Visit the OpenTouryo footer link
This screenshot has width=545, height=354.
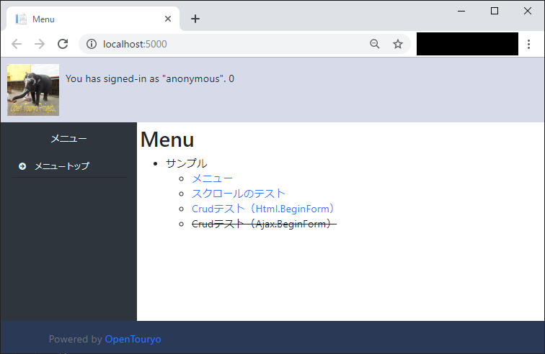coord(133,339)
